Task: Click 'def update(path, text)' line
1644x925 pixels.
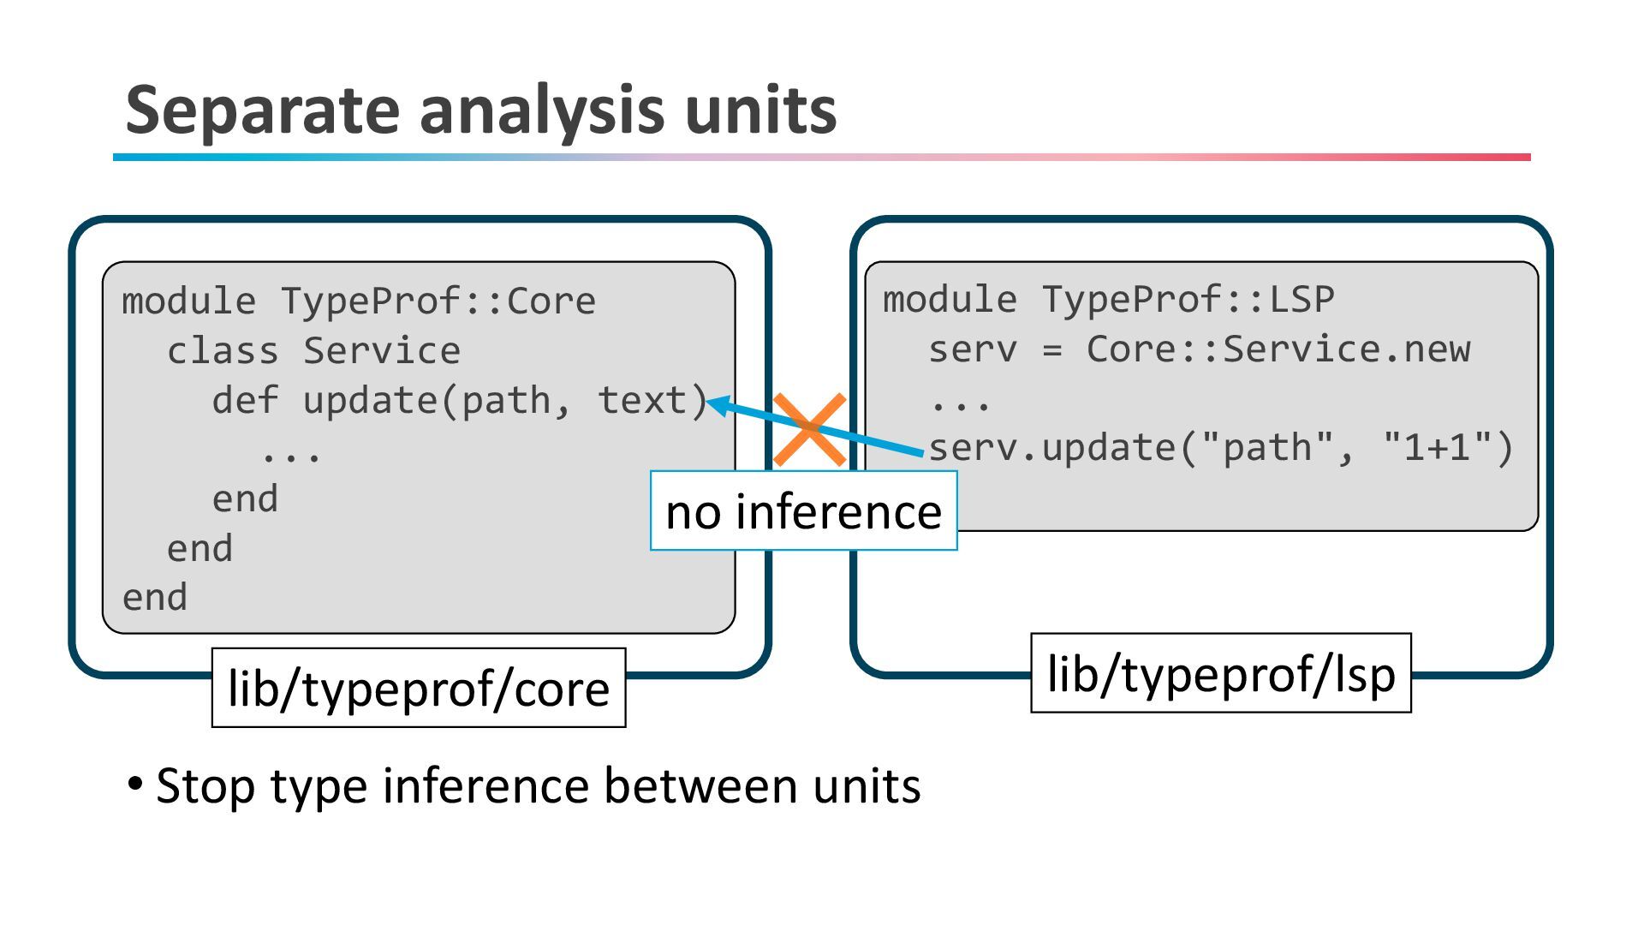Action: click(x=460, y=400)
